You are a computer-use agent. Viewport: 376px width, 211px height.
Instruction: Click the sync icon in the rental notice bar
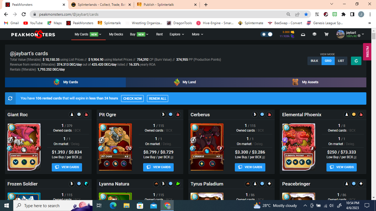click(x=10, y=98)
